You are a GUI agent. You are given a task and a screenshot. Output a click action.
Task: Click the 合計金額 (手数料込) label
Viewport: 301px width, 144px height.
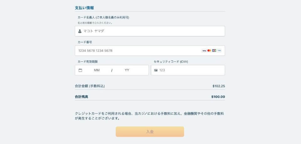(x=90, y=86)
